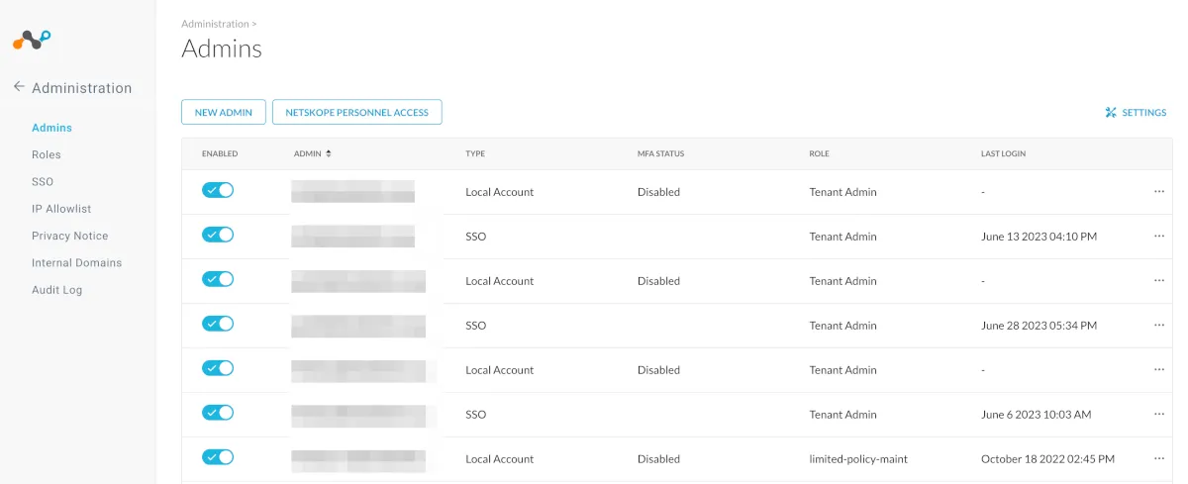Image resolution: width=1188 pixels, height=484 pixels.
Task: Open the Roles section
Action: point(47,154)
